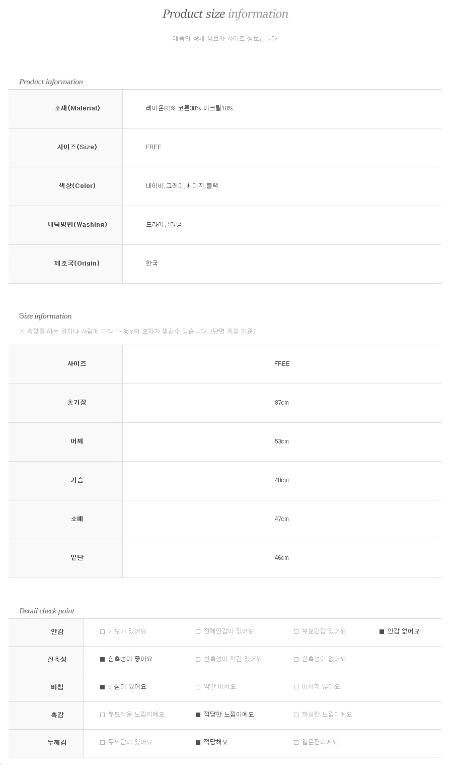Uncheck the '적당해요' thickness checkbox
453x769 pixels.
(x=198, y=742)
